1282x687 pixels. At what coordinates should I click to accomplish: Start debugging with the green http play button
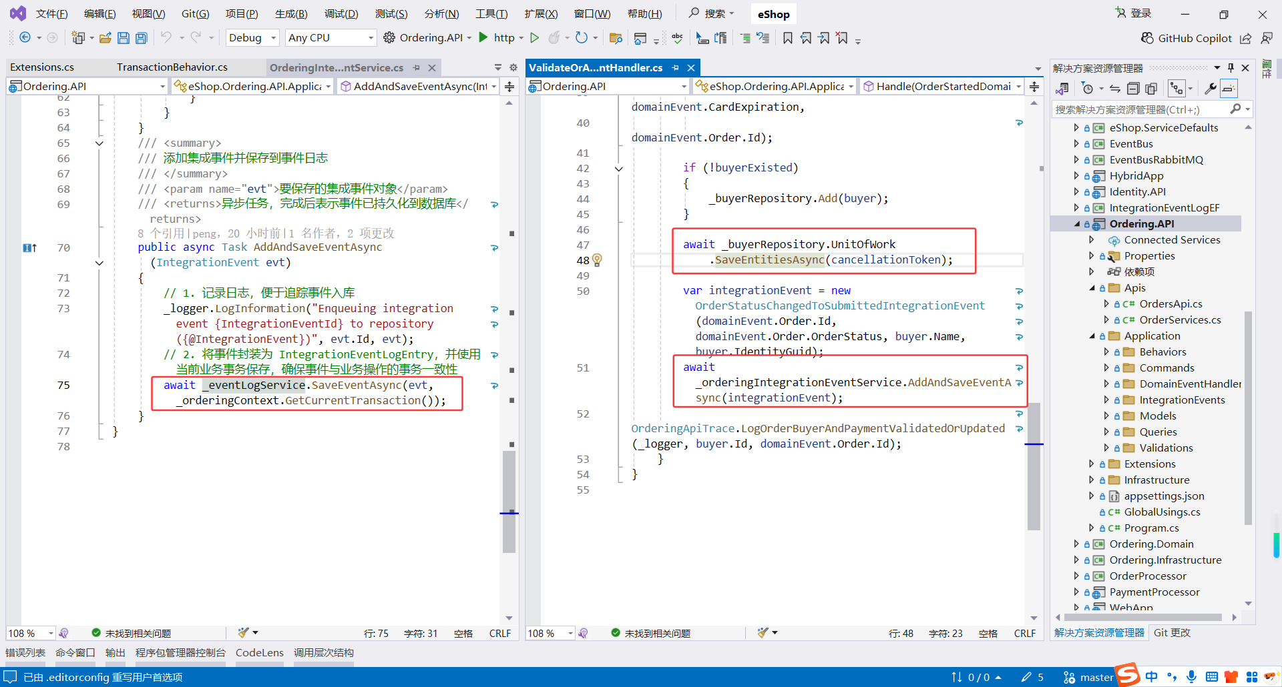click(x=484, y=37)
